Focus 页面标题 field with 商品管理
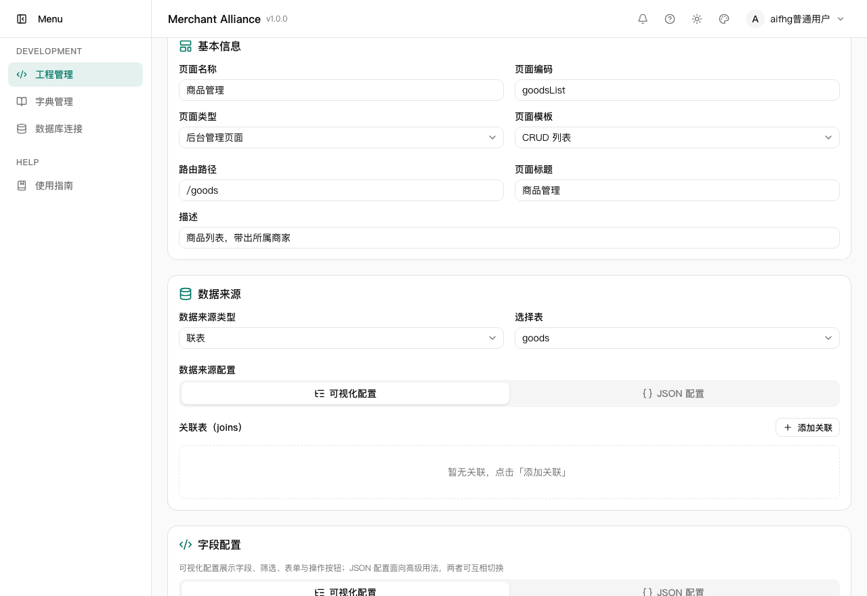Screen dimensions: 867x596 click(677, 190)
